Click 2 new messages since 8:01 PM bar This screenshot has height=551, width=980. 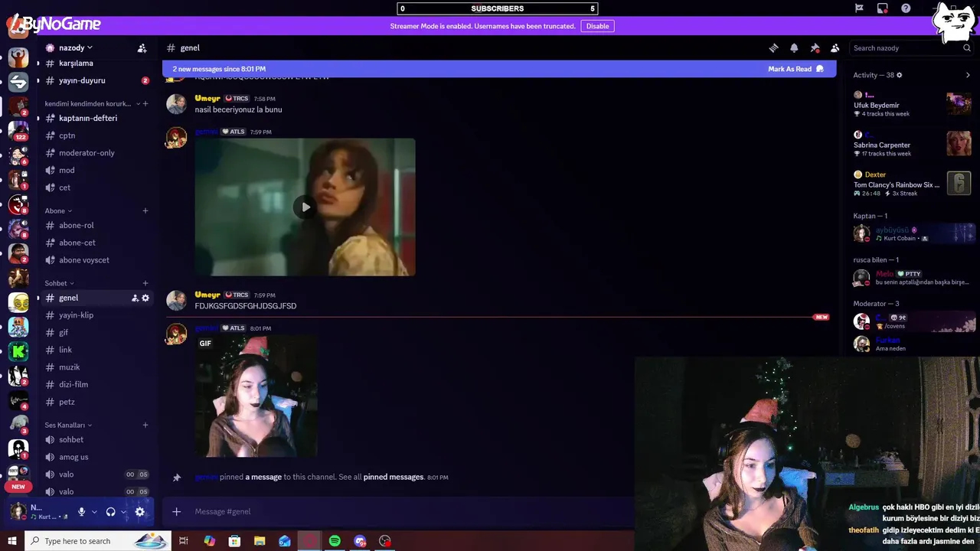498,69
